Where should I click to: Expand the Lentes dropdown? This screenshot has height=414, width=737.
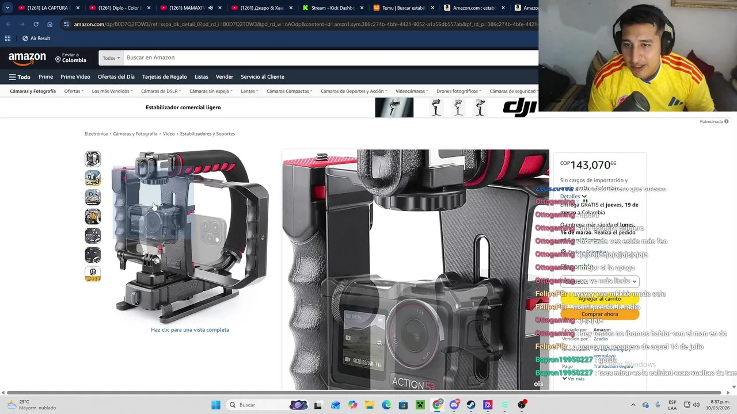tap(250, 91)
